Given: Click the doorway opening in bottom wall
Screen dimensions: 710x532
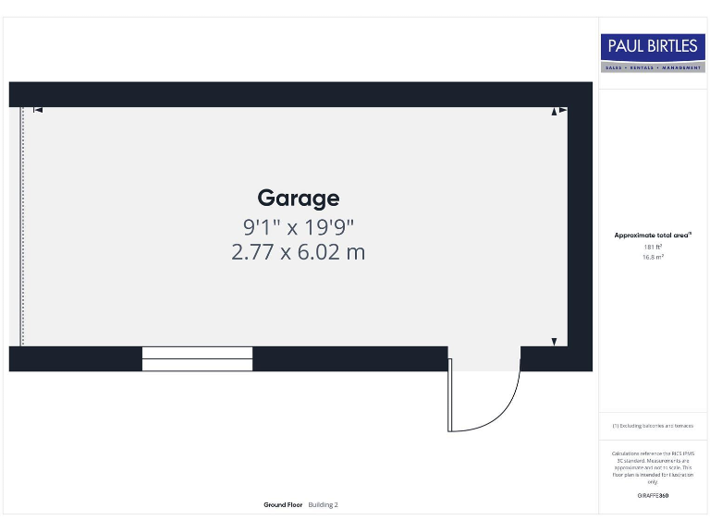Looking at the screenshot, I should (484, 358).
